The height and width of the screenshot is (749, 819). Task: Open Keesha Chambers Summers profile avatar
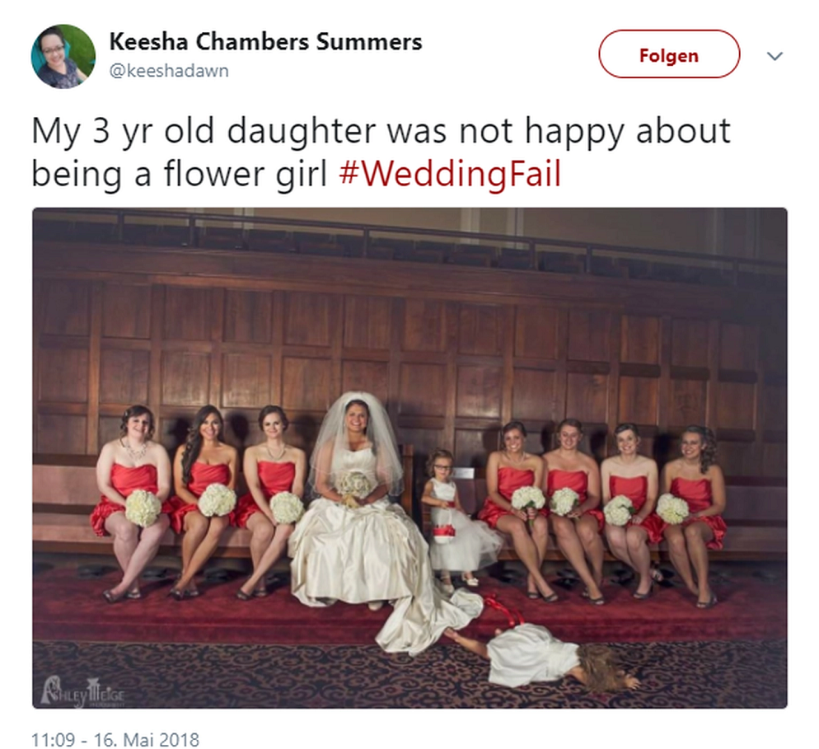coord(63,56)
